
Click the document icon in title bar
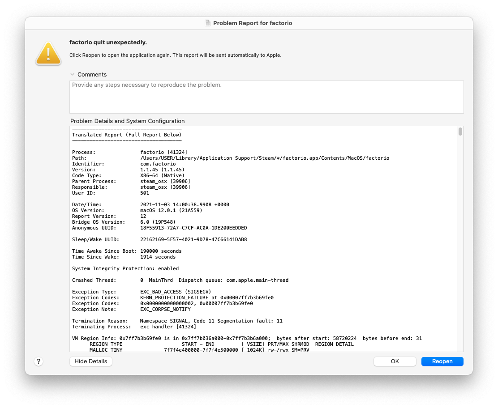point(208,23)
